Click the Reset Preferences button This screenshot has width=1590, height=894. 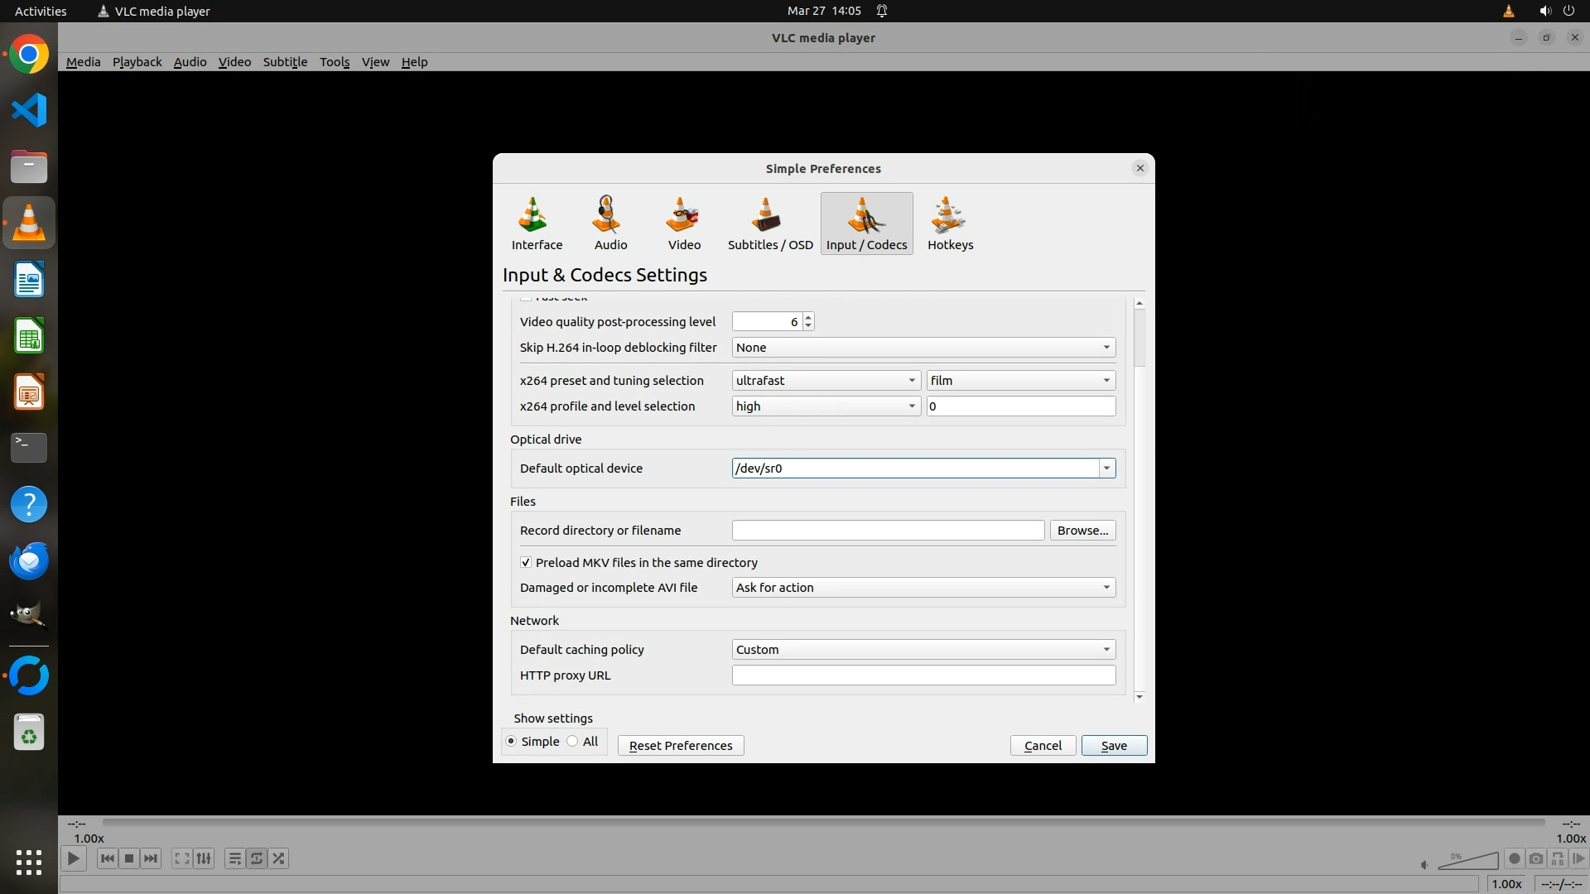click(680, 745)
